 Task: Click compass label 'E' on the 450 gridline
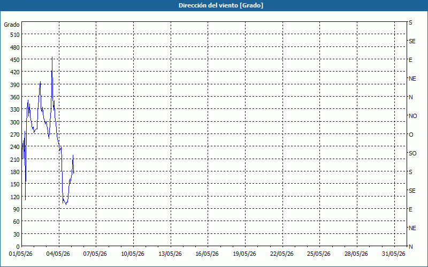tap(410, 60)
